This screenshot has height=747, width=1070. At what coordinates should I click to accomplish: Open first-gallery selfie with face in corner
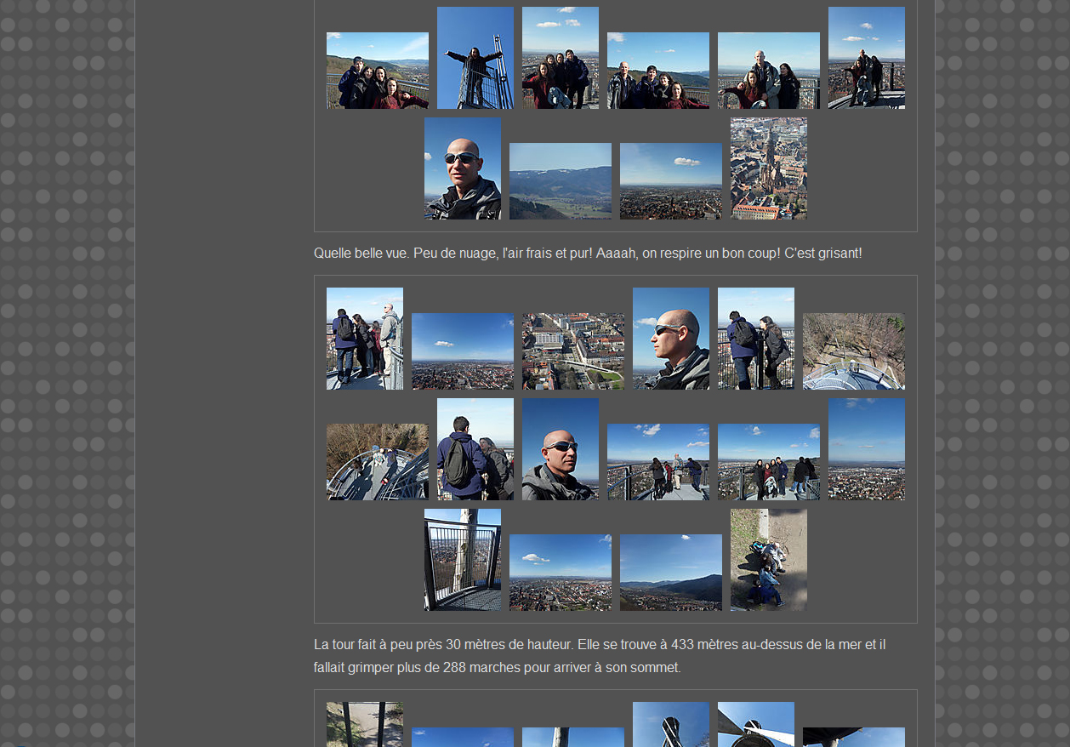(x=462, y=168)
